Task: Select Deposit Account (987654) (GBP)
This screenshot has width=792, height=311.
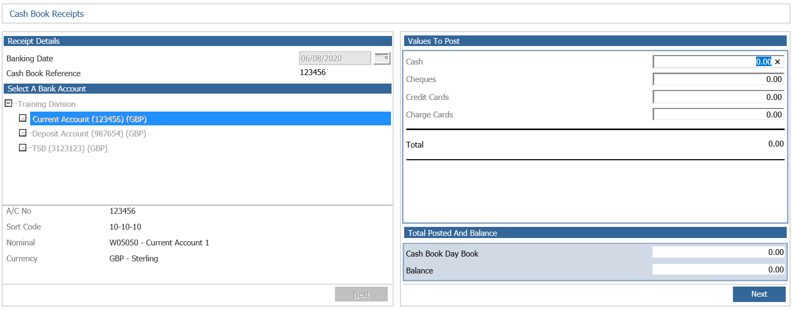Action: pos(89,134)
